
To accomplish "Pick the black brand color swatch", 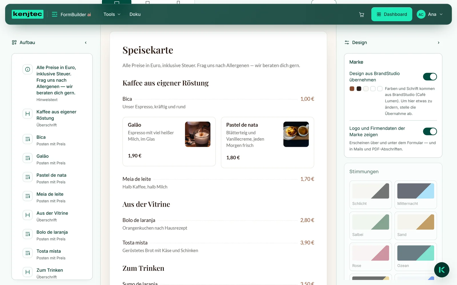I will (359, 89).
